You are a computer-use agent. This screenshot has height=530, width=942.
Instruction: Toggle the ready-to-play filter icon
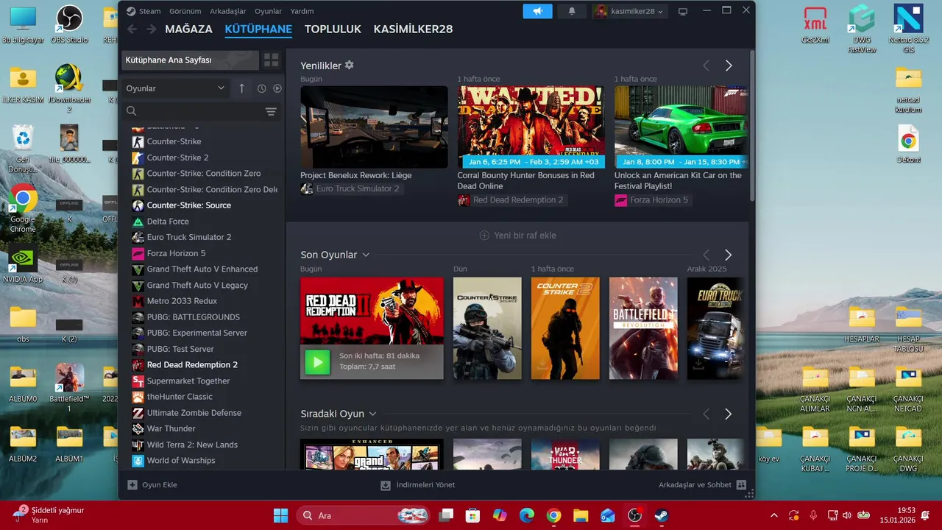277,88
